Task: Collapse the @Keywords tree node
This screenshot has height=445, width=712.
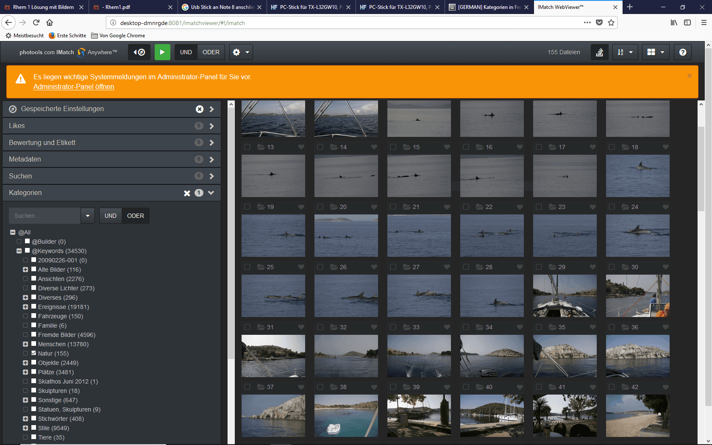Action: click(x=19, y=251)
